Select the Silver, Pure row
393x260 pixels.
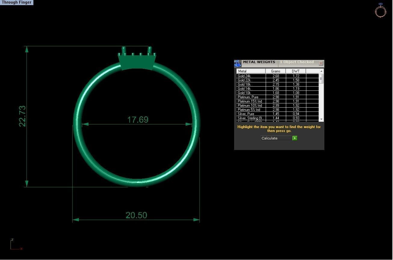click(x=277, y=114)
